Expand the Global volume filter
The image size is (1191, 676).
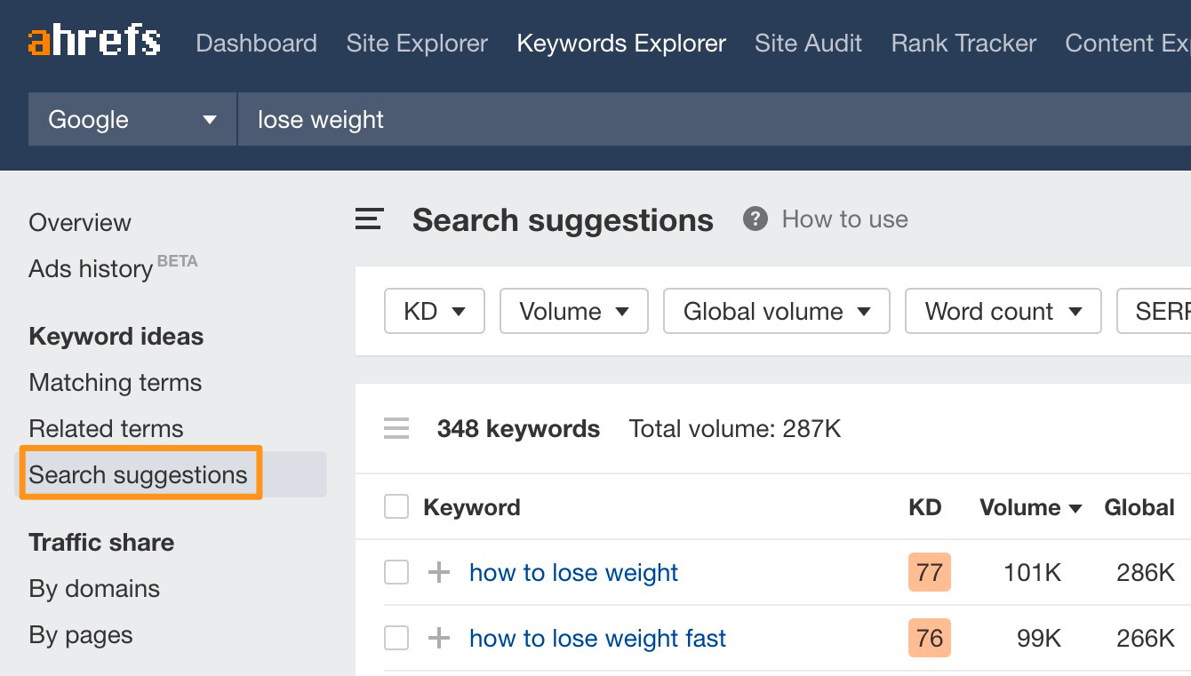coord(776,312)
